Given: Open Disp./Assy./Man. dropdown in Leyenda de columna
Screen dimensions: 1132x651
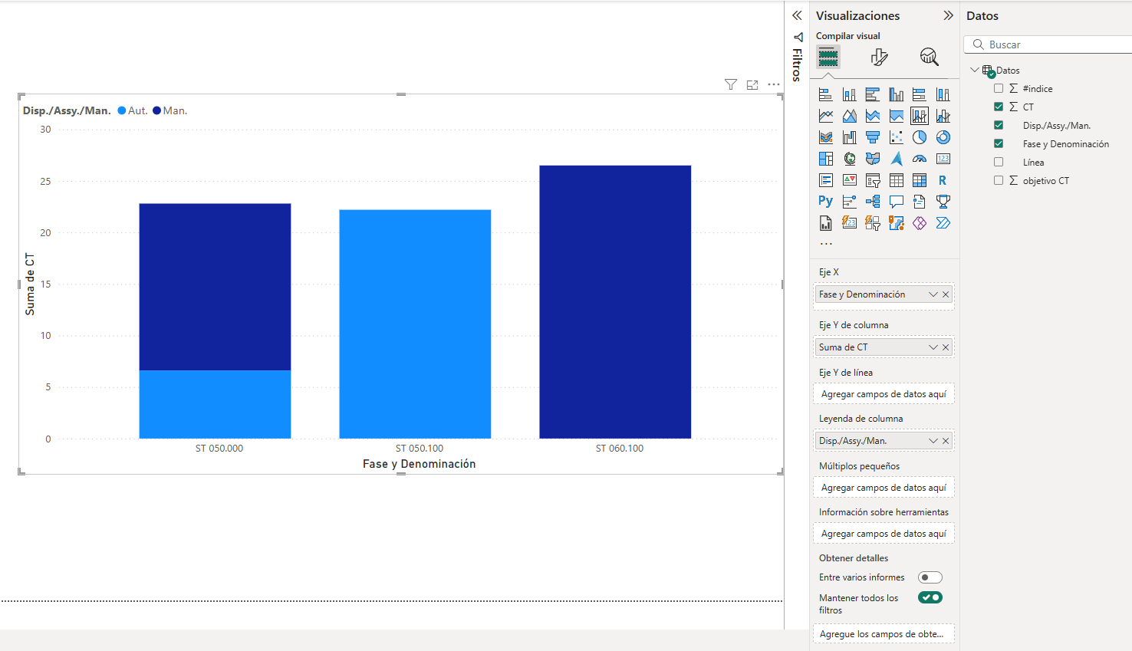Looking at the screenshot, I should click(933, 441).
